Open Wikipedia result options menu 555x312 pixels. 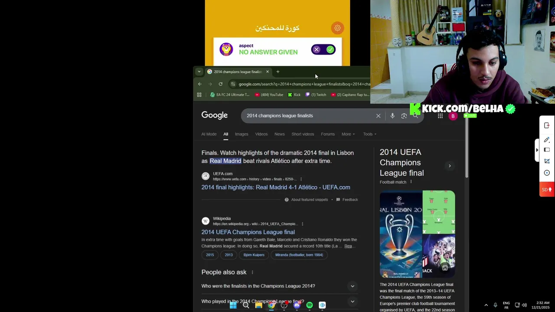tap(303, 224)
